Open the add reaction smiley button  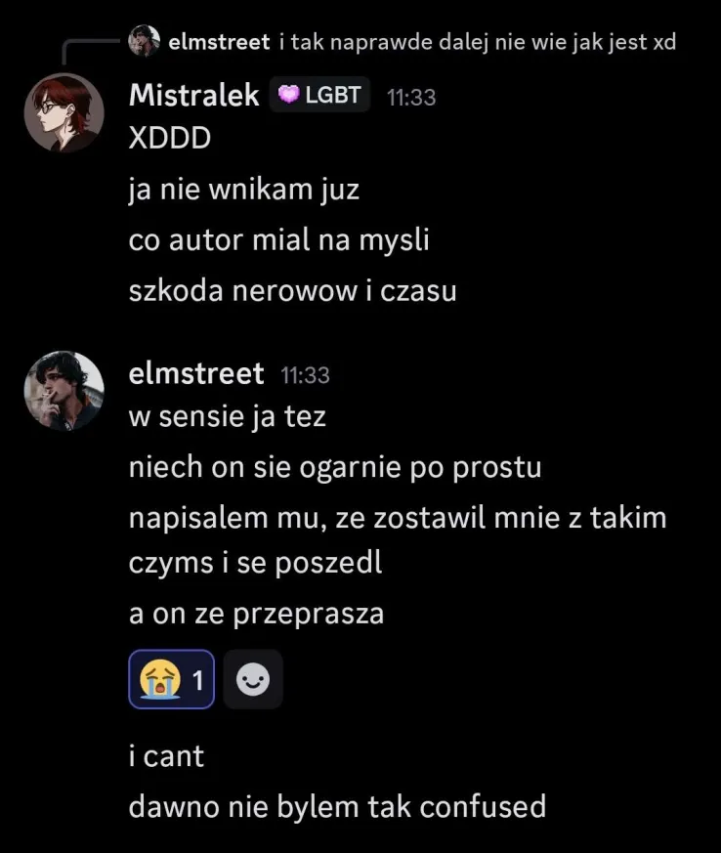click(x=253, y=679)
